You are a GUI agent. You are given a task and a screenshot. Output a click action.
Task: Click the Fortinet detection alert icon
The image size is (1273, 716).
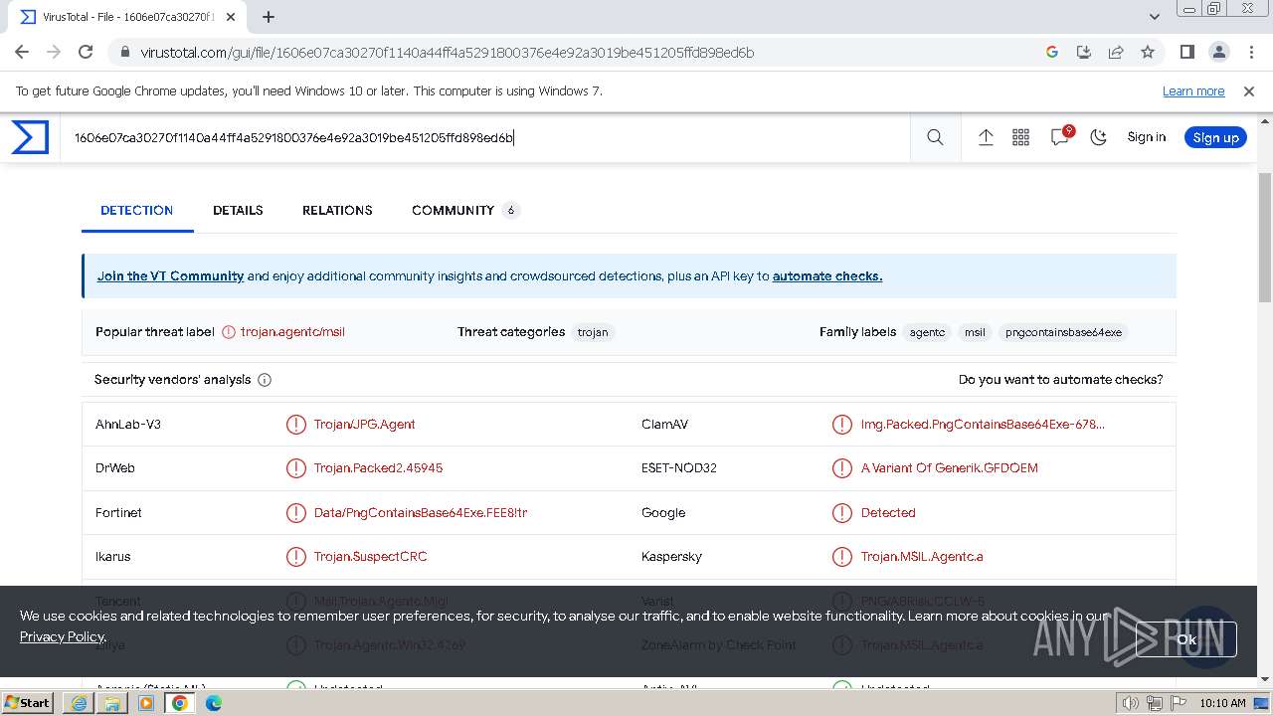[x=296, y=513]
